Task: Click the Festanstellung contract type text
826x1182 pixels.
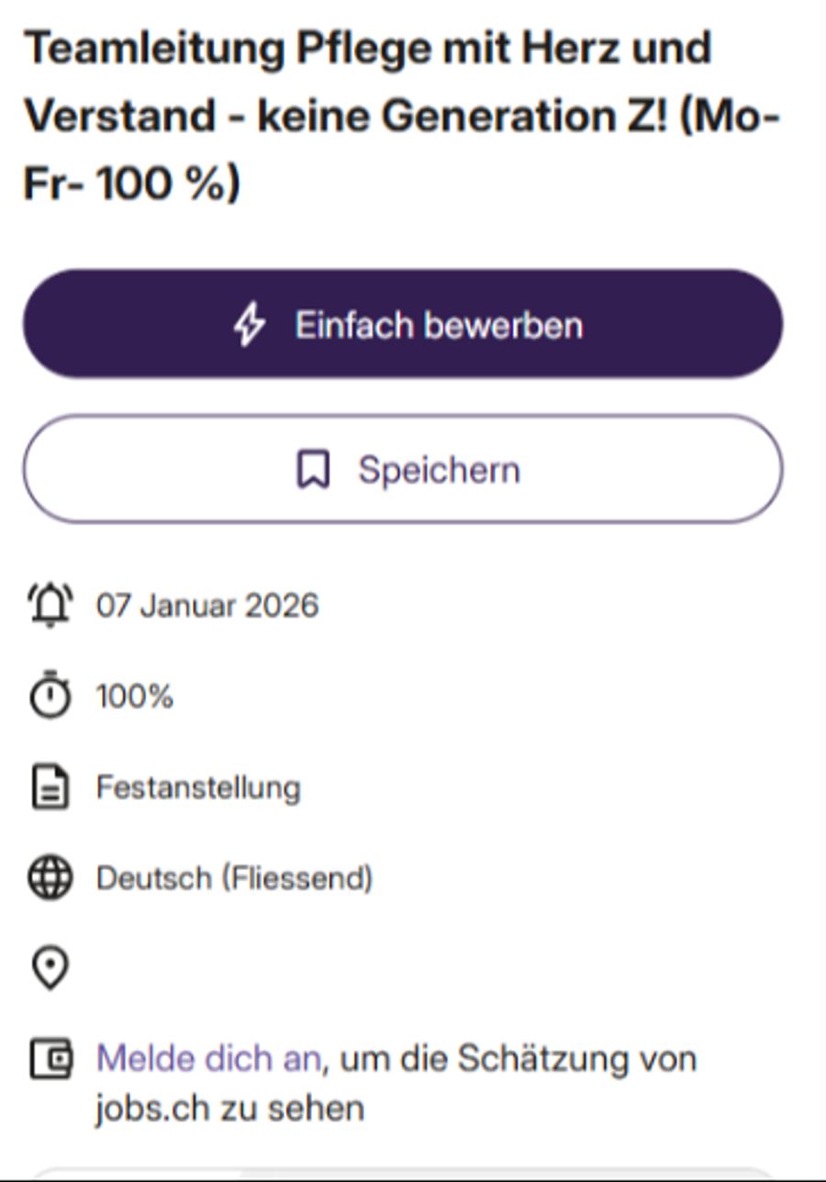Action: (x=198, y=787)
